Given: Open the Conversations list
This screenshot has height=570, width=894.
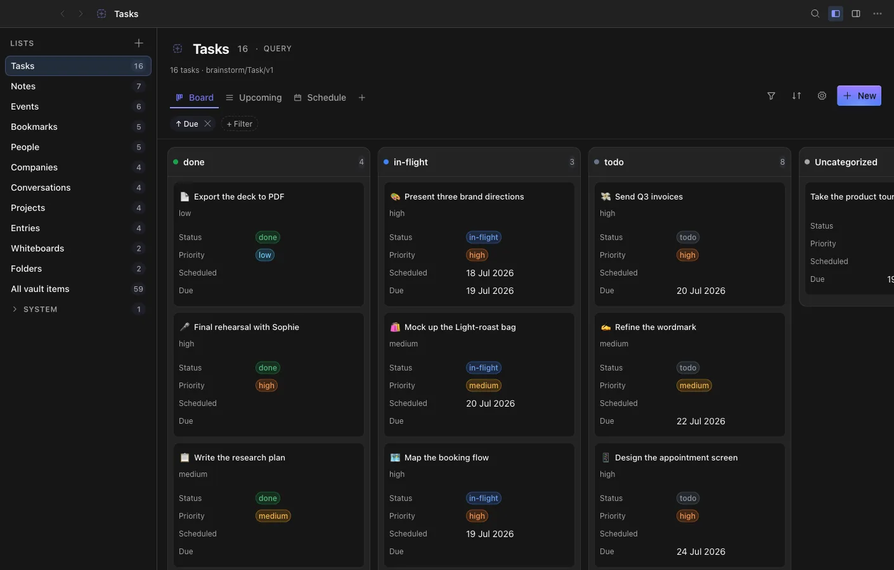Looking at the screenshot, I should pyautogui.click(x=78, y=187).
